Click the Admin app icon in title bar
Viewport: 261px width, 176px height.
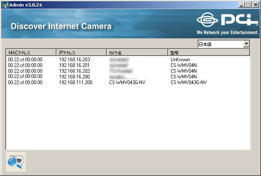pyautogui.click(x=5, y=4)
